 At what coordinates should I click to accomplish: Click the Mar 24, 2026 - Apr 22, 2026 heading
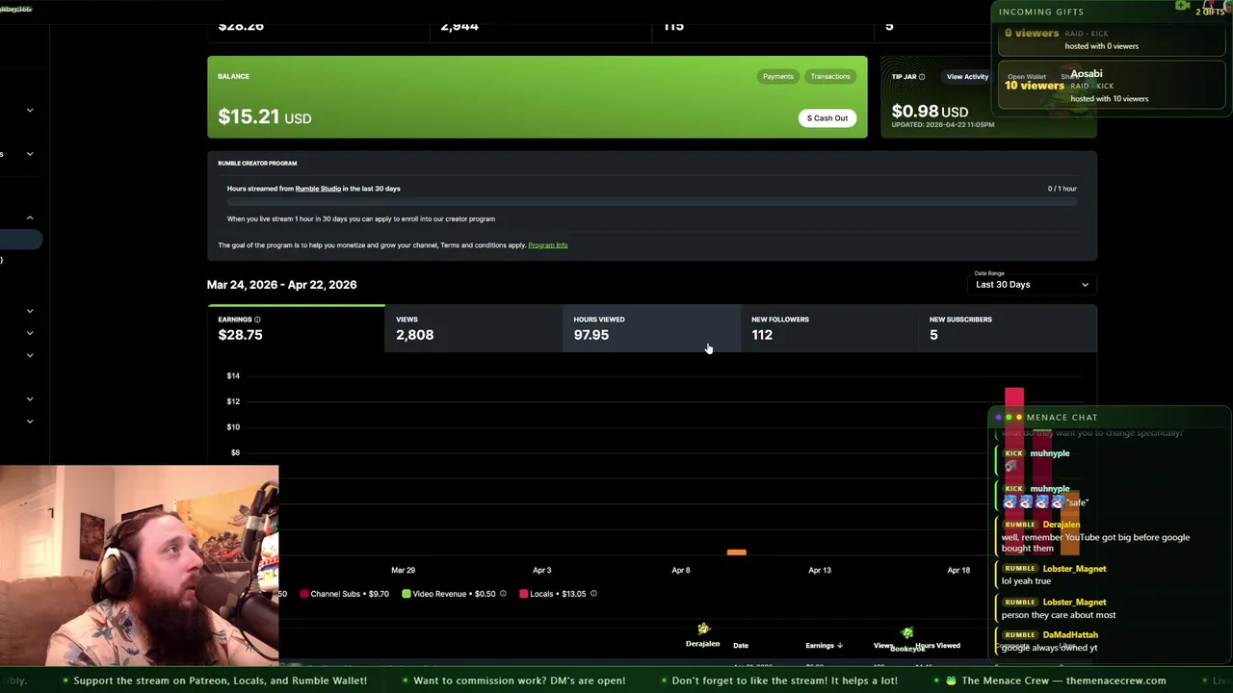[x=282, y=285]
